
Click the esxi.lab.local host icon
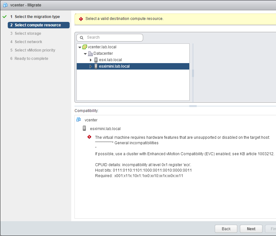[96, 60]
